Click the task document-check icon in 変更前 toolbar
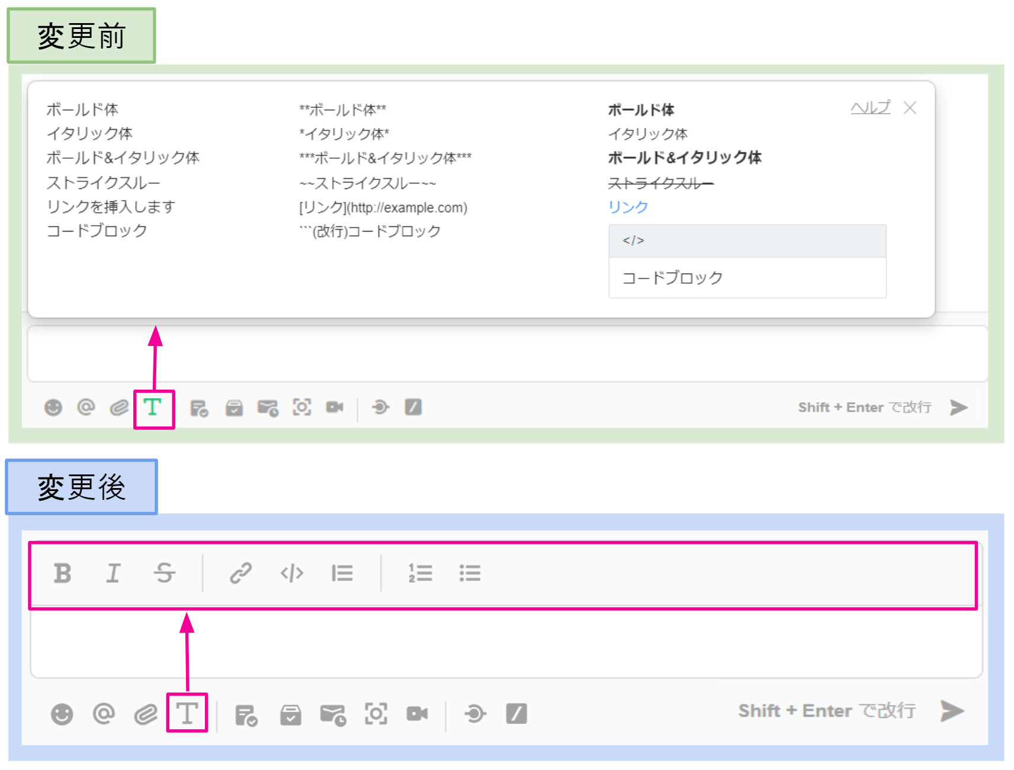The image size is (1014, 770). pos(199,408)
